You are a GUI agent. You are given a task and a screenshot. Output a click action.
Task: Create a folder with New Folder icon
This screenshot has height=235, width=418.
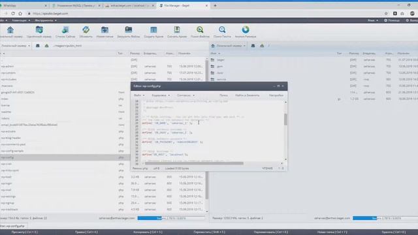click(x=104, y=30)
